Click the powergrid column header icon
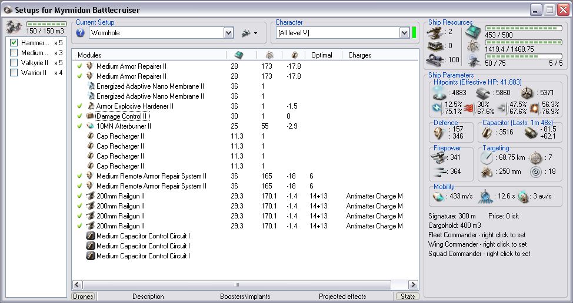Screen dimensions: 573x303 click(269, 55)
